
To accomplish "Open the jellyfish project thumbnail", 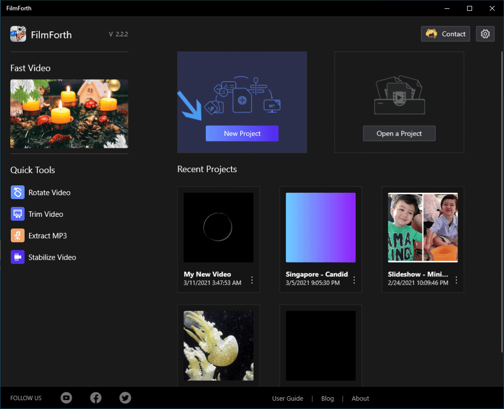I will (x=218, y=346).
